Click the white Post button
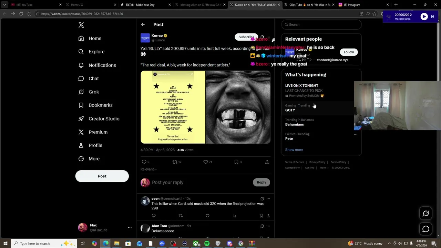Image resolution: width=441 pixels, height=248 pixels. point(102,176)
